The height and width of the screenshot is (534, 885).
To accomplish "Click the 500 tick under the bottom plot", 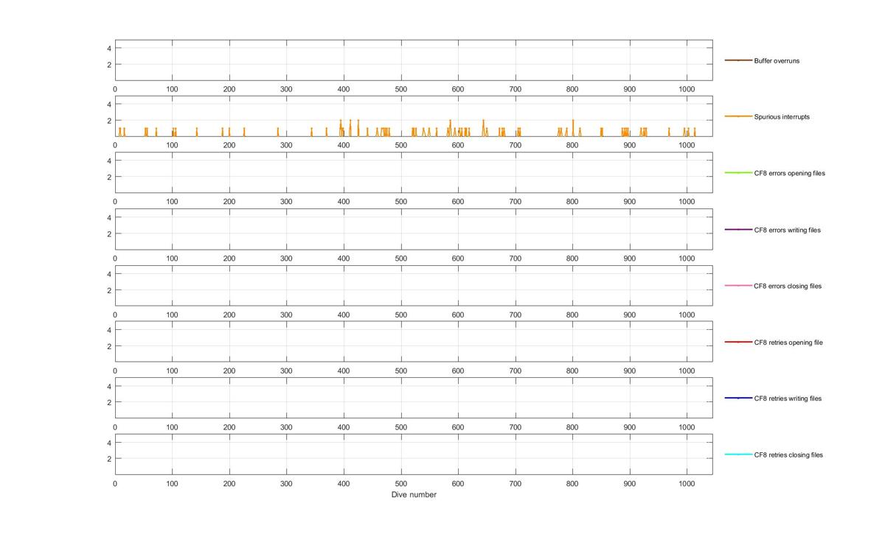I will [x=400, y=484].
